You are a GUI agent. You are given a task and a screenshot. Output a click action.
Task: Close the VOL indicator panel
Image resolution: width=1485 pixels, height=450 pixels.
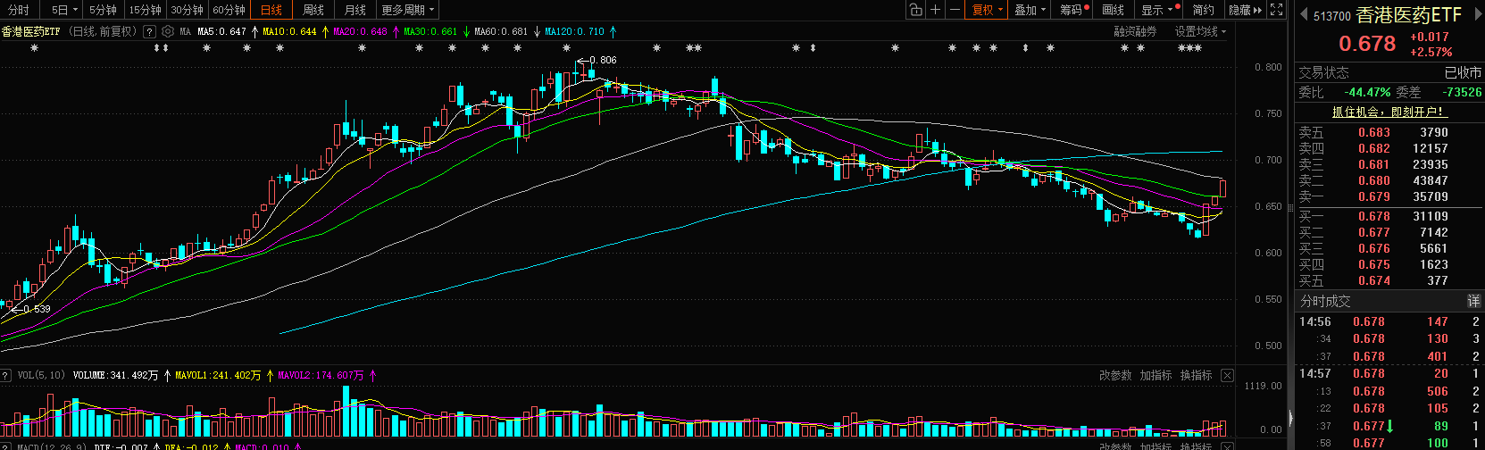coord(1228,376)
